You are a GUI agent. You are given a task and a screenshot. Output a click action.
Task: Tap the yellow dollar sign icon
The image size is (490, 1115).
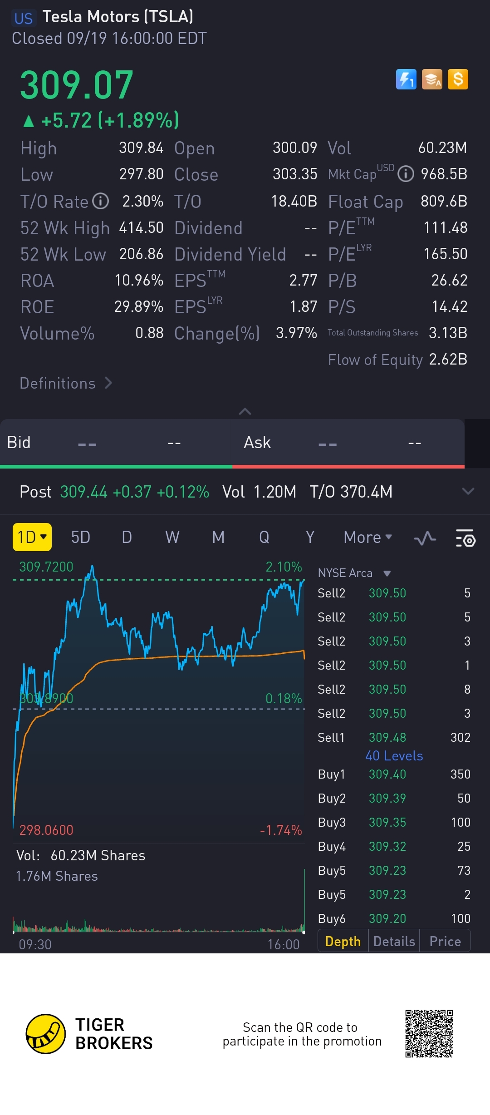(458, 79)
